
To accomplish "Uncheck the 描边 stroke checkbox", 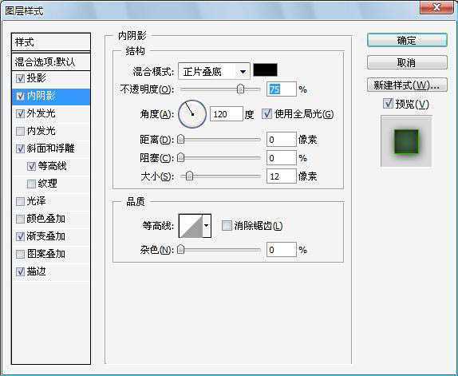I will (20, 271).
